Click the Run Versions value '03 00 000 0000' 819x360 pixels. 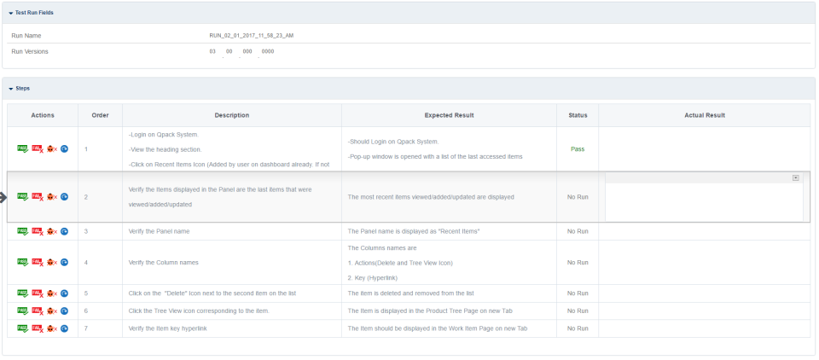coord(241,51)
